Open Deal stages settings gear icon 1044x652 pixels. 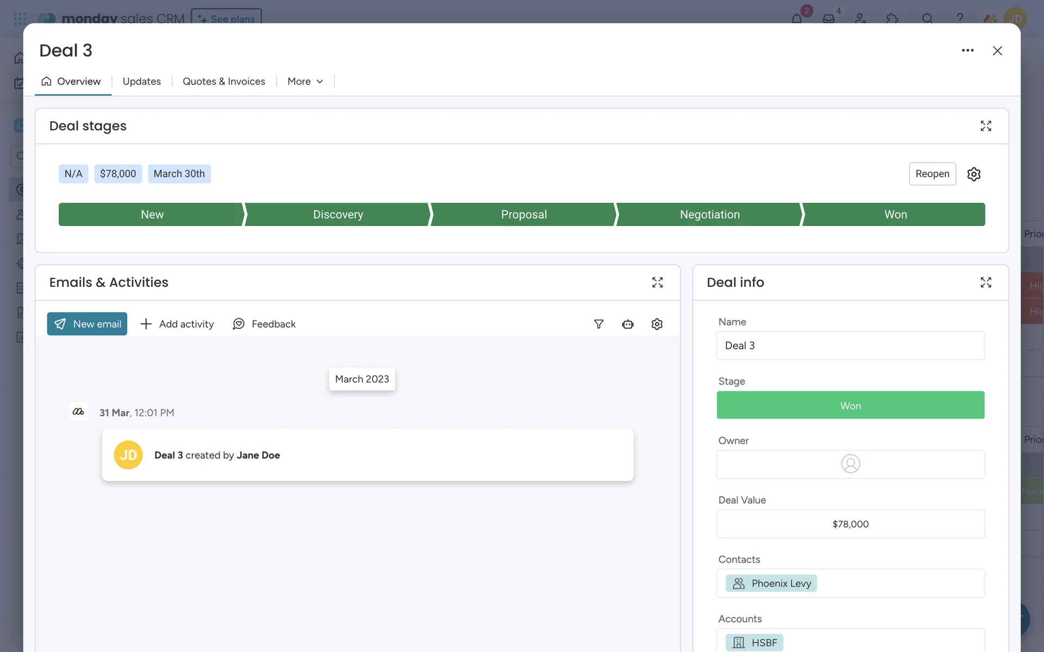pyautogui.click(x=973, y=174)
